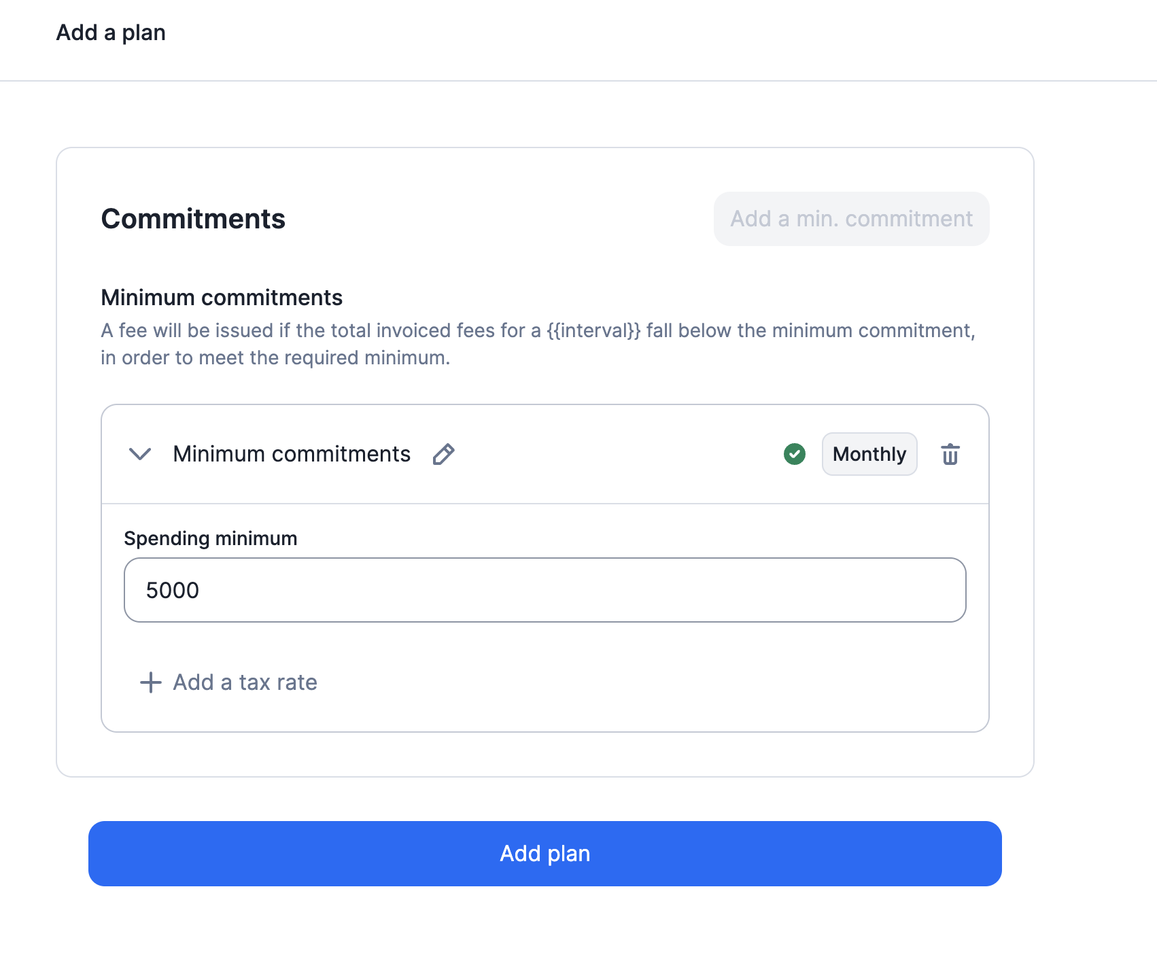
Task: Click the plus icon before Add a tax rate
Action: [150, 682]
